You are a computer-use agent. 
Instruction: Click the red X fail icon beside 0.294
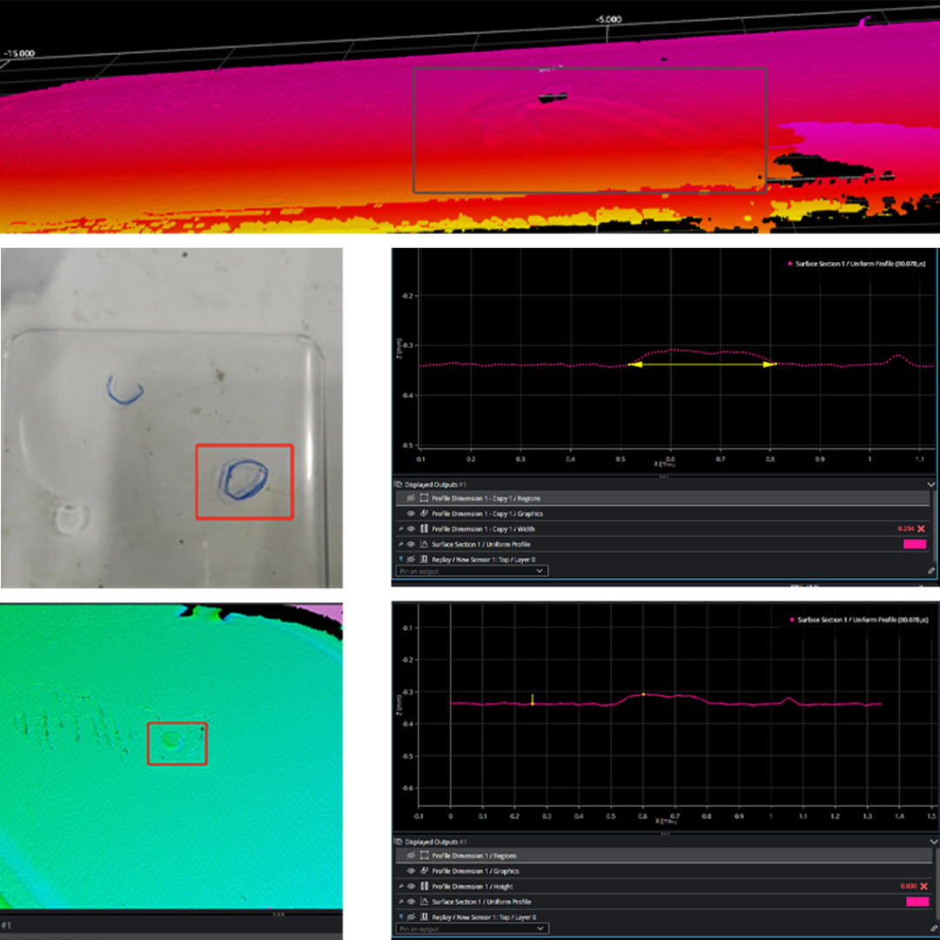(921, 529)
